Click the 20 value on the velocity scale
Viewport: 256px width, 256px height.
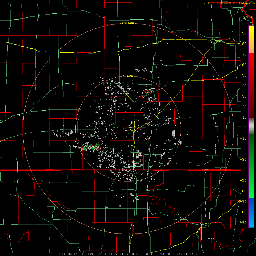(x=244, y=107)
